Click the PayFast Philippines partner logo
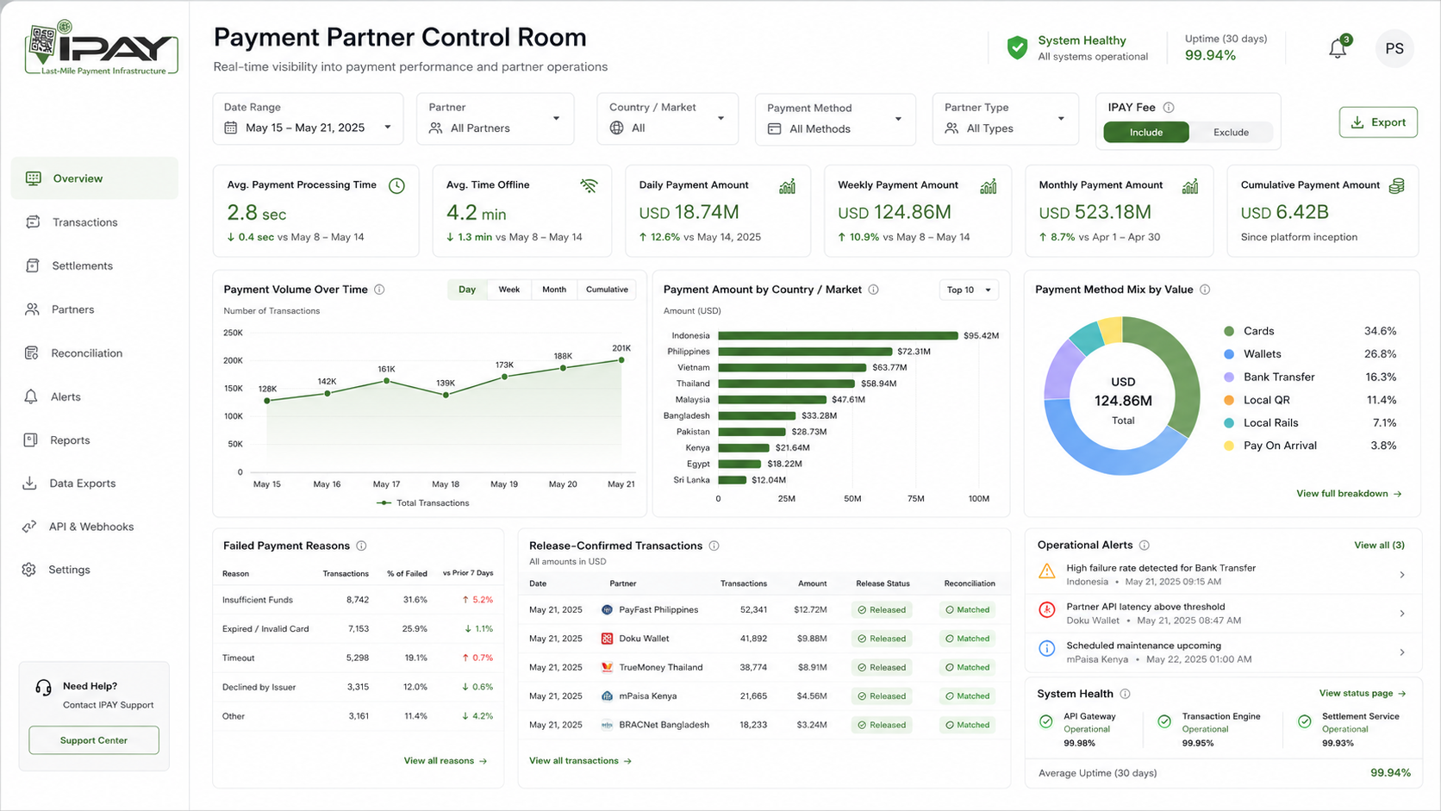The image size is (1441, 811). [x=607, y=609]
